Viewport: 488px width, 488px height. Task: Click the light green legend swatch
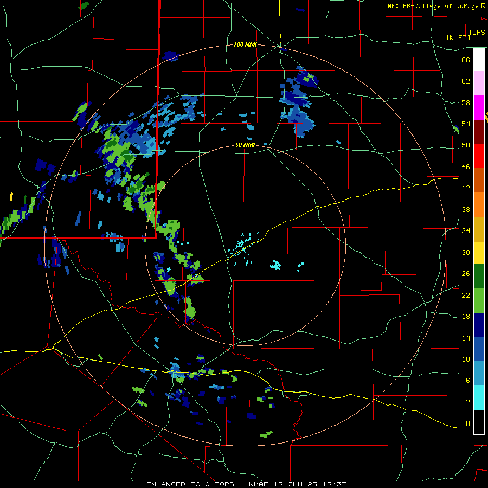[x=479, y=300]
